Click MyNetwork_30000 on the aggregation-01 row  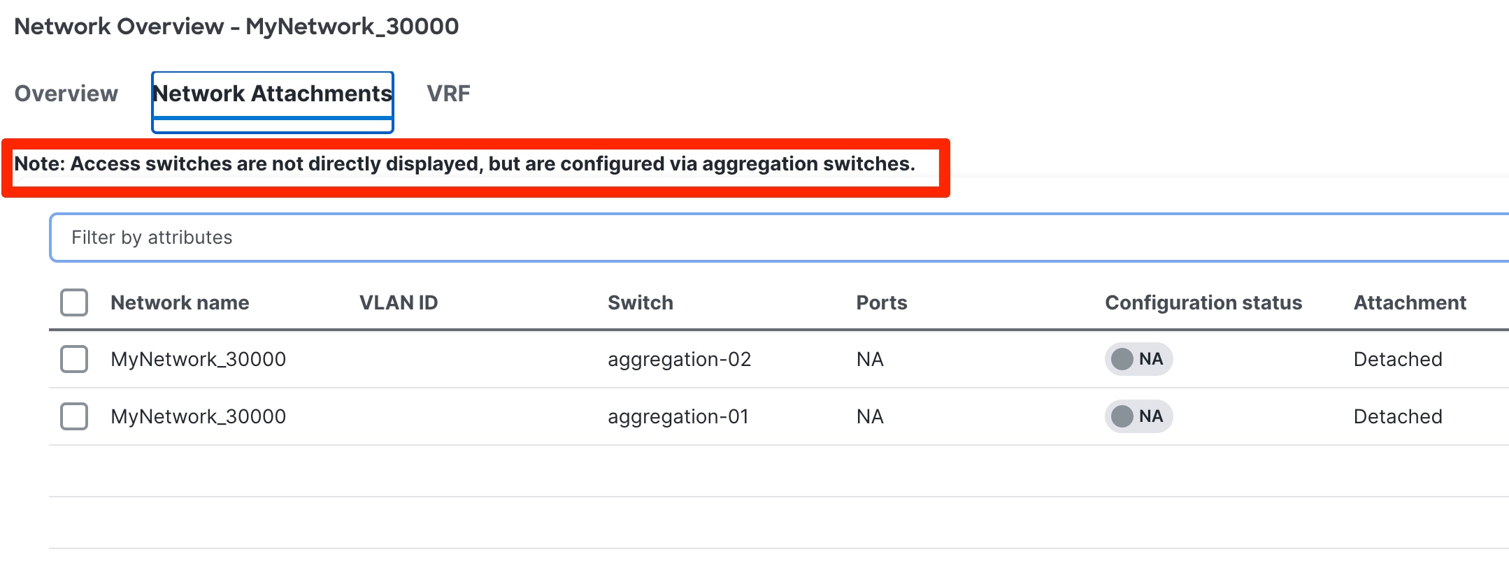[x=198, y=416]
